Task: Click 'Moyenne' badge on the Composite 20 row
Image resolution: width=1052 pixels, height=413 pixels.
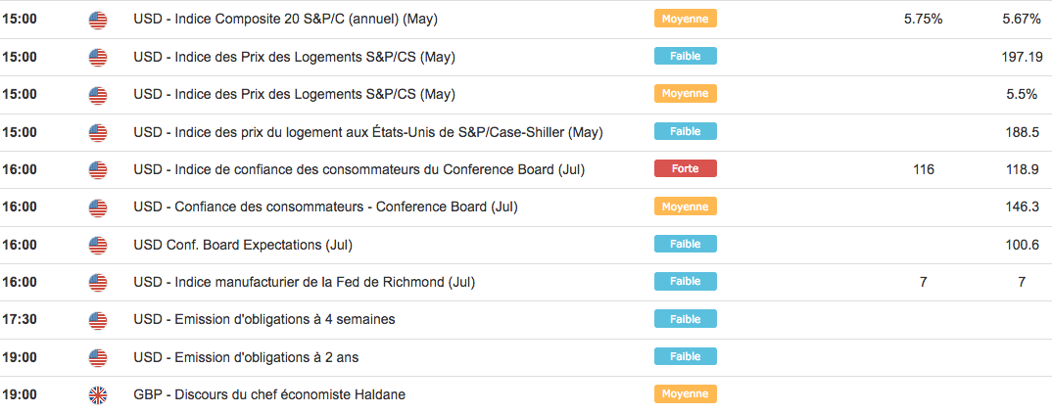Action: [x=685, y=19]
